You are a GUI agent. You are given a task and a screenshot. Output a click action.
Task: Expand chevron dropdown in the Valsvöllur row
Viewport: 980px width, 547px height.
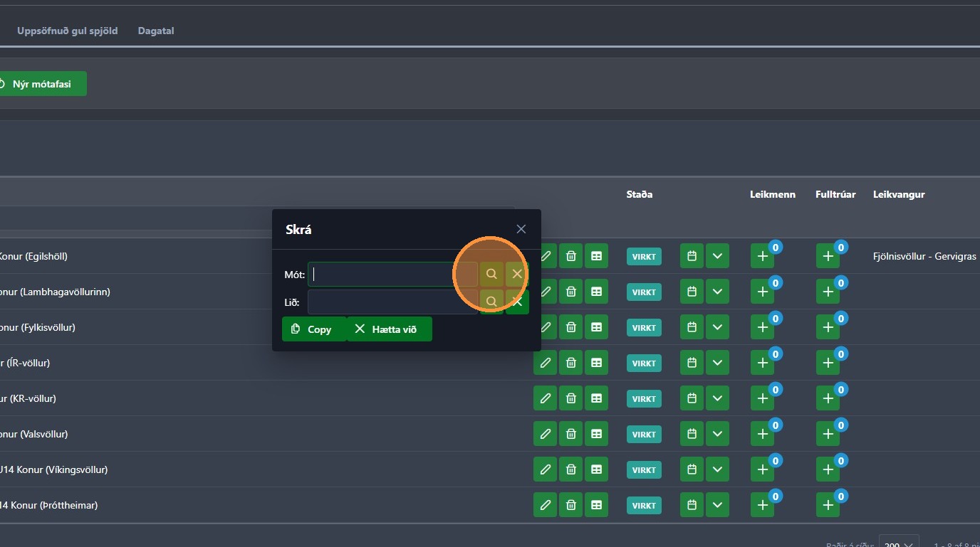(x=717, y=434)
